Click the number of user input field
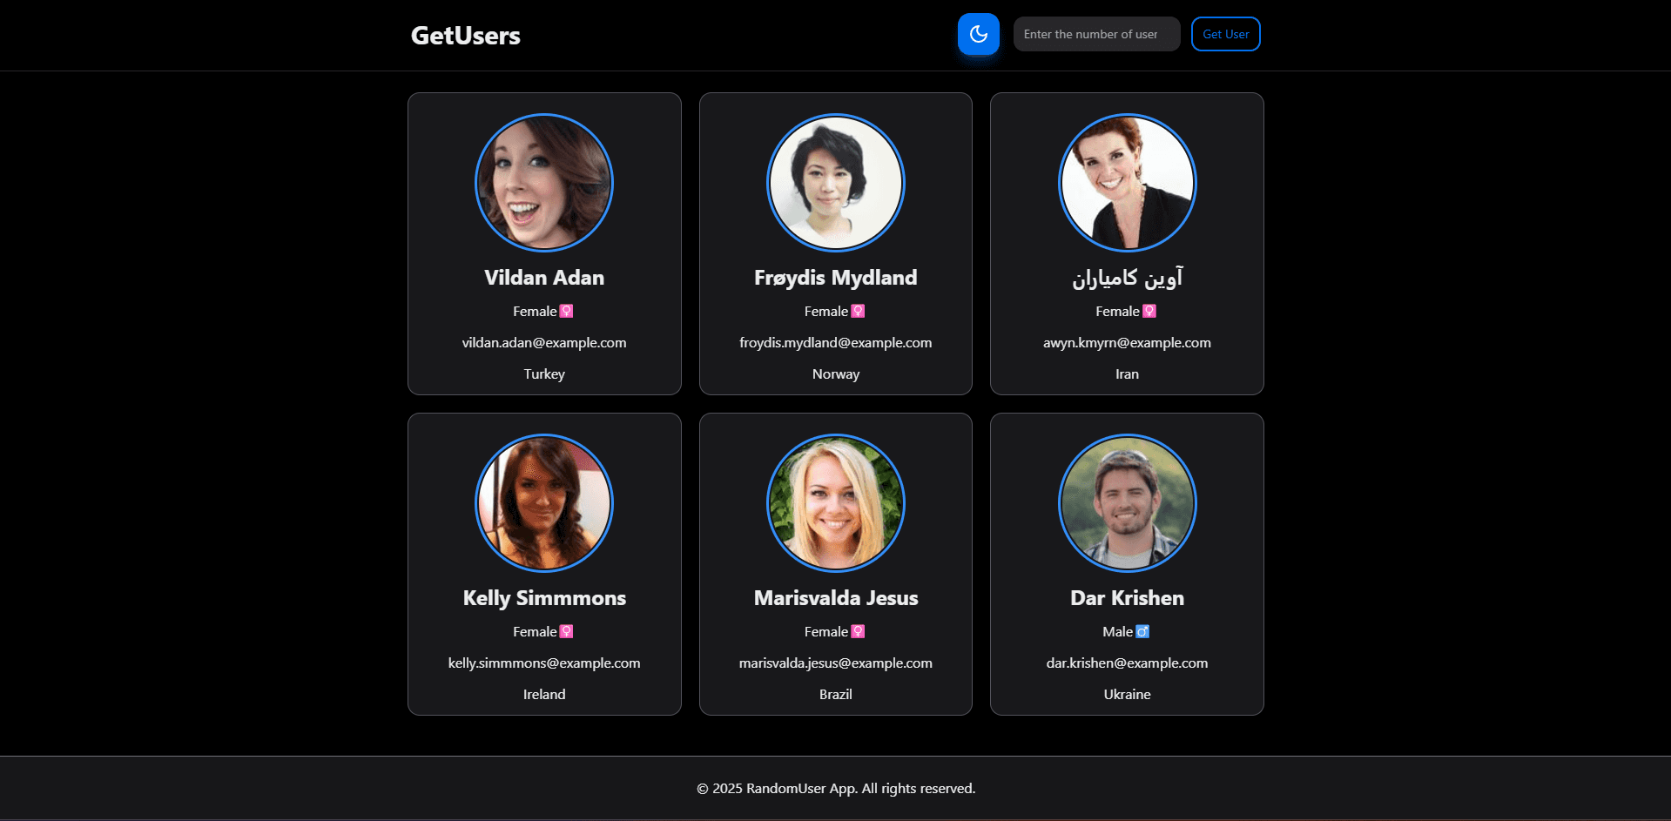The width and height of the screenshot is (1671, 821). click(1096, 34)
